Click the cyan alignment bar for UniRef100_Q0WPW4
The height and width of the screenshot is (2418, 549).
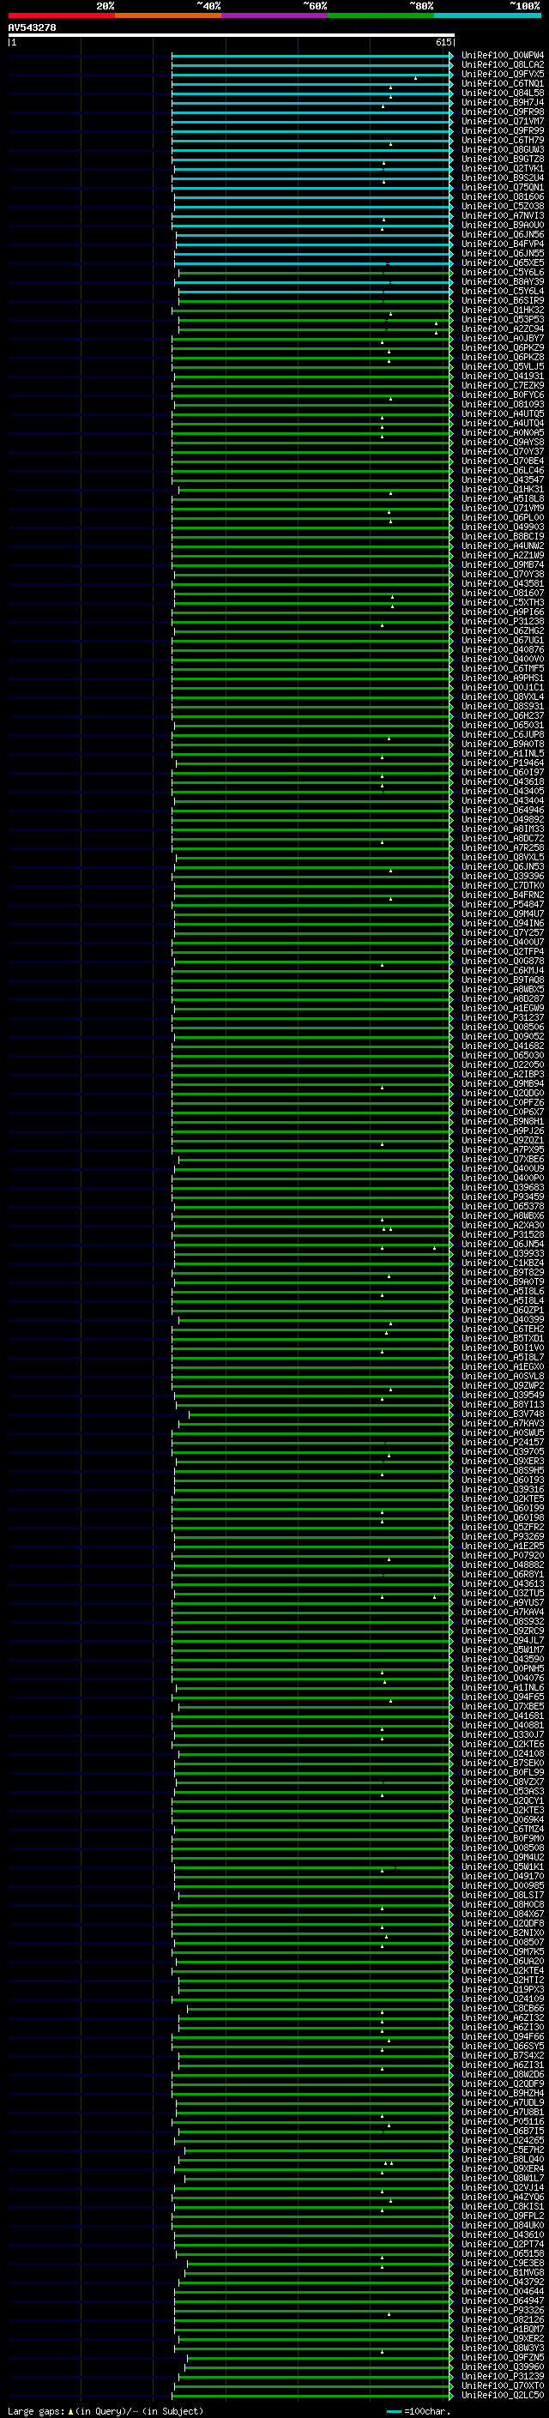click(x=311, y=56)
